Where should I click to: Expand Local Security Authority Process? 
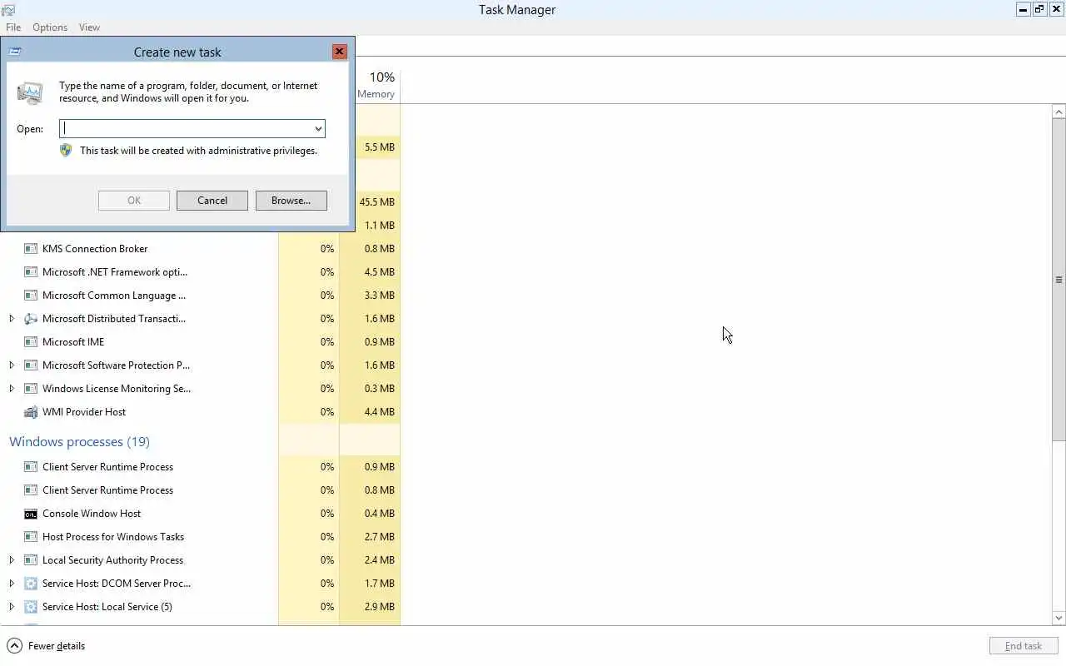[x=12, y=560]
